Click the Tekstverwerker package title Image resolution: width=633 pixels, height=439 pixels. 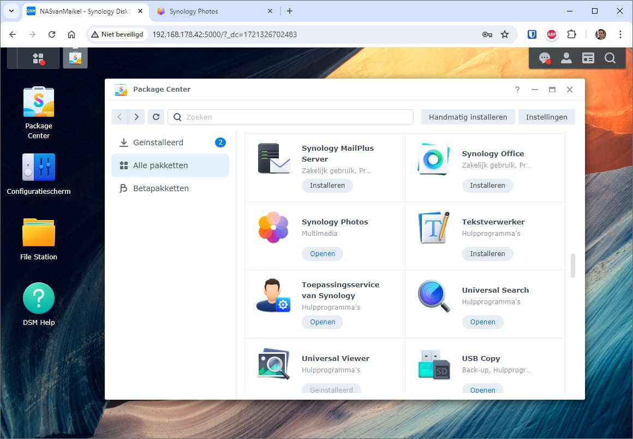pyautogui.click(x=493, y=222)
